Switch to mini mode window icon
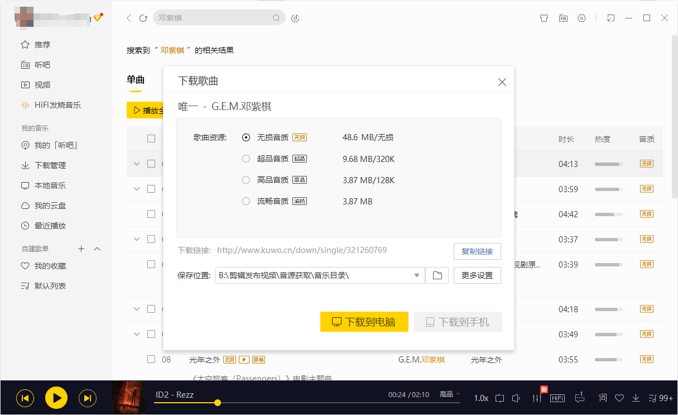 pyautogui.click(x=611, y=18)
